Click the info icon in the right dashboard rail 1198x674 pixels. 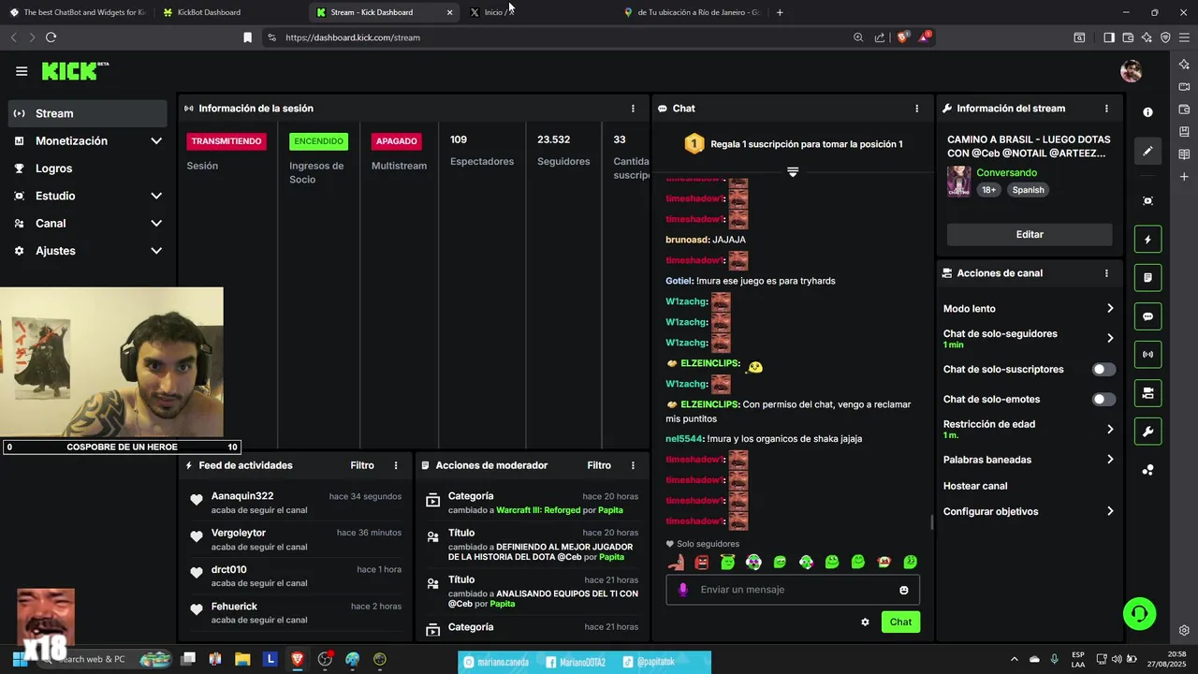click(x=1147, y=111)
